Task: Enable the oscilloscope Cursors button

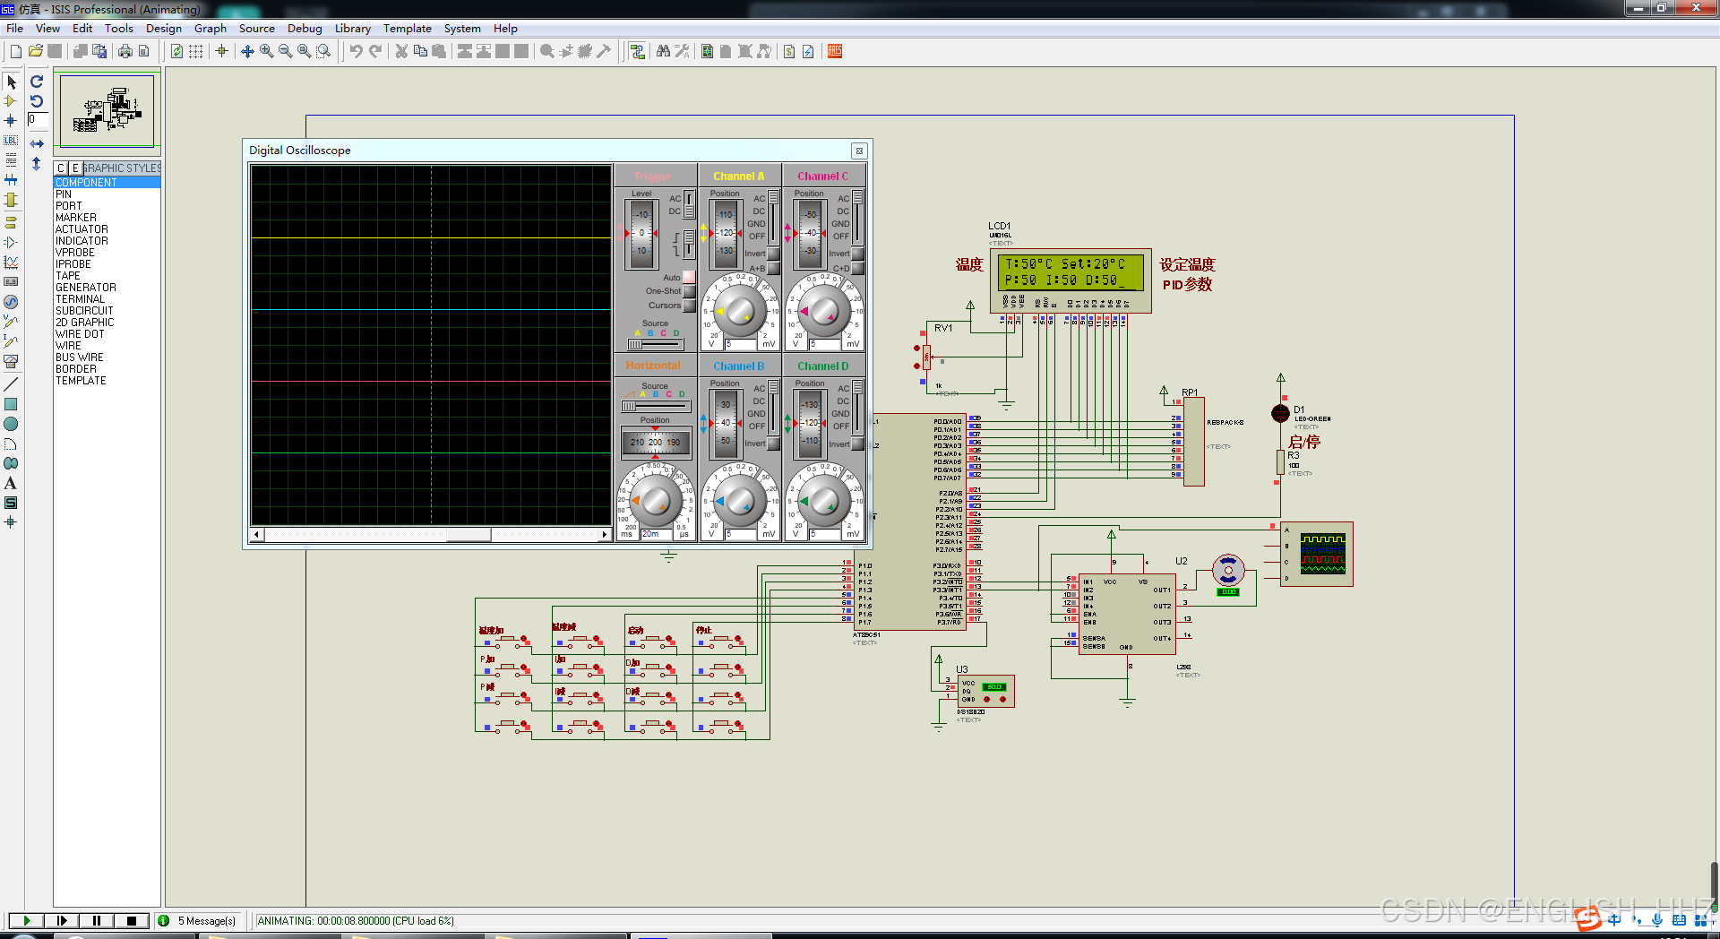Action: pyautogui.click(x=689, y=306)
